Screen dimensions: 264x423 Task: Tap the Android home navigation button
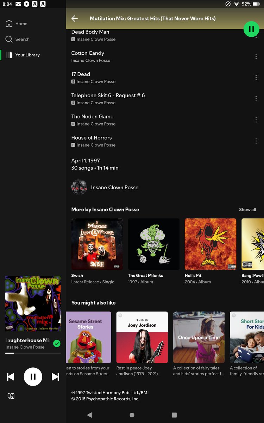[x=132, y=415]
